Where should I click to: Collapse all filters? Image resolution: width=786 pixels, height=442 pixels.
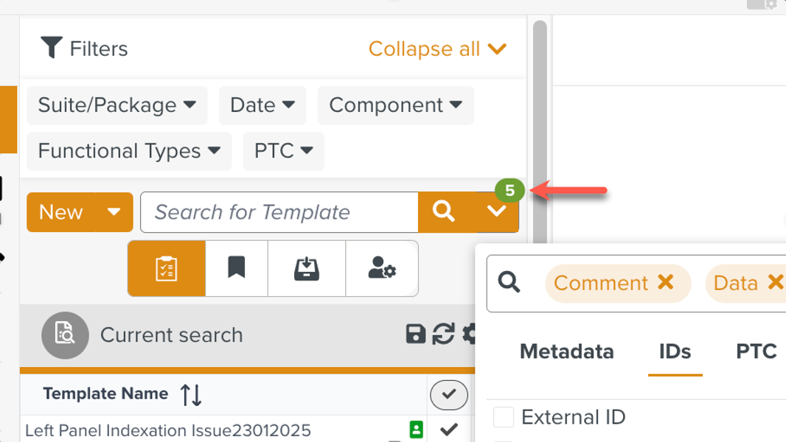coord(437,49)
